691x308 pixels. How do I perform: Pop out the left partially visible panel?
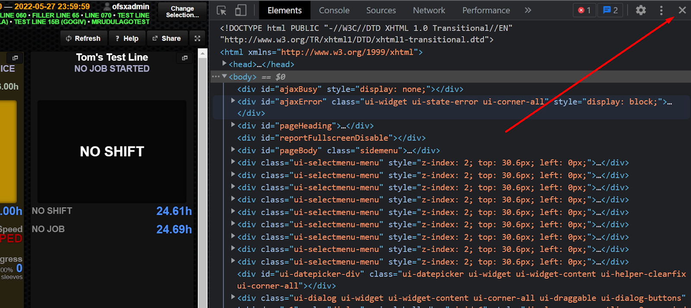pyautogui.click(x=15, y=58)
